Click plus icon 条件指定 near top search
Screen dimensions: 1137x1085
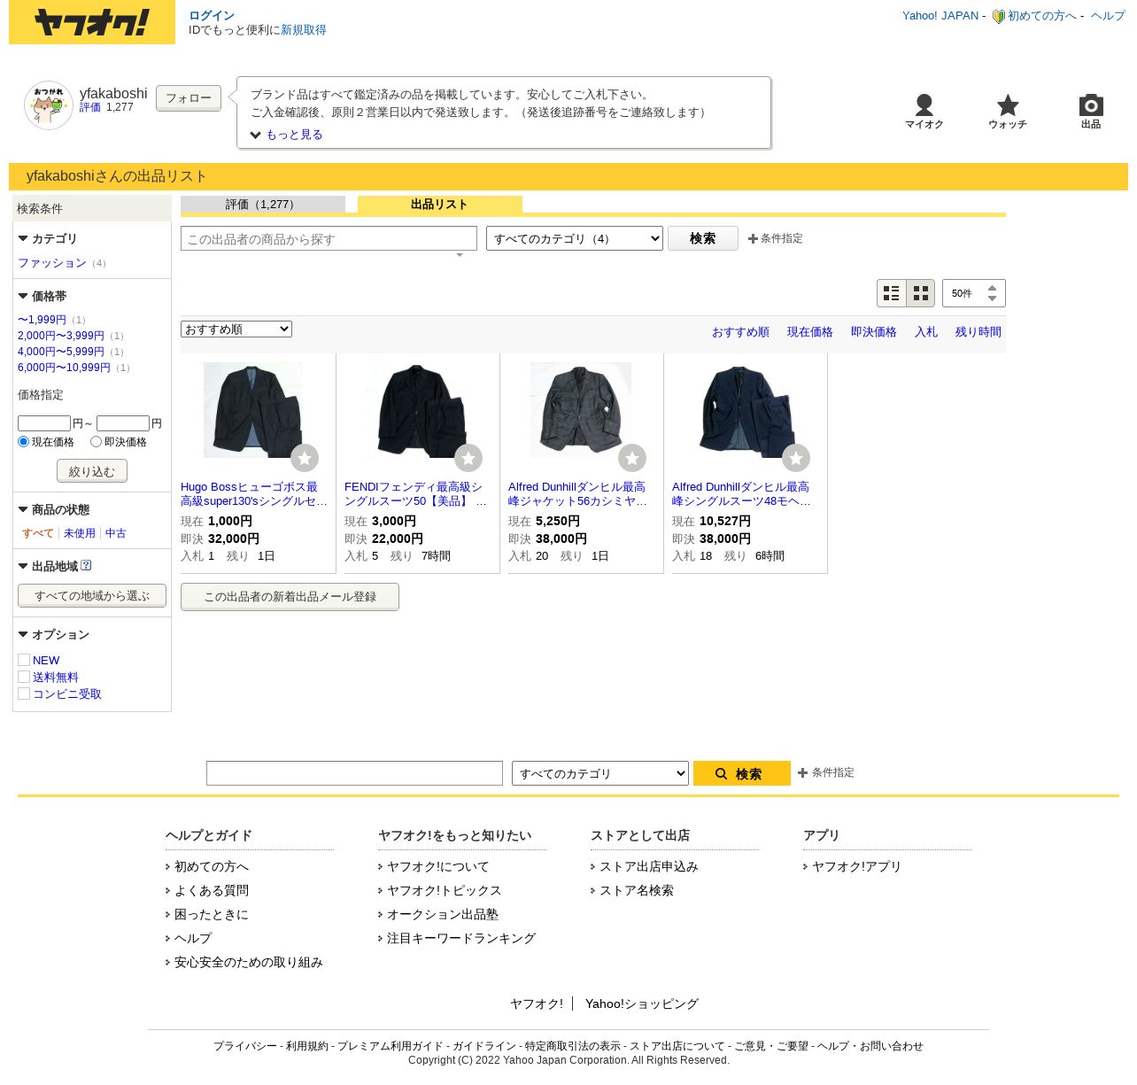click(x=753, y=238)
